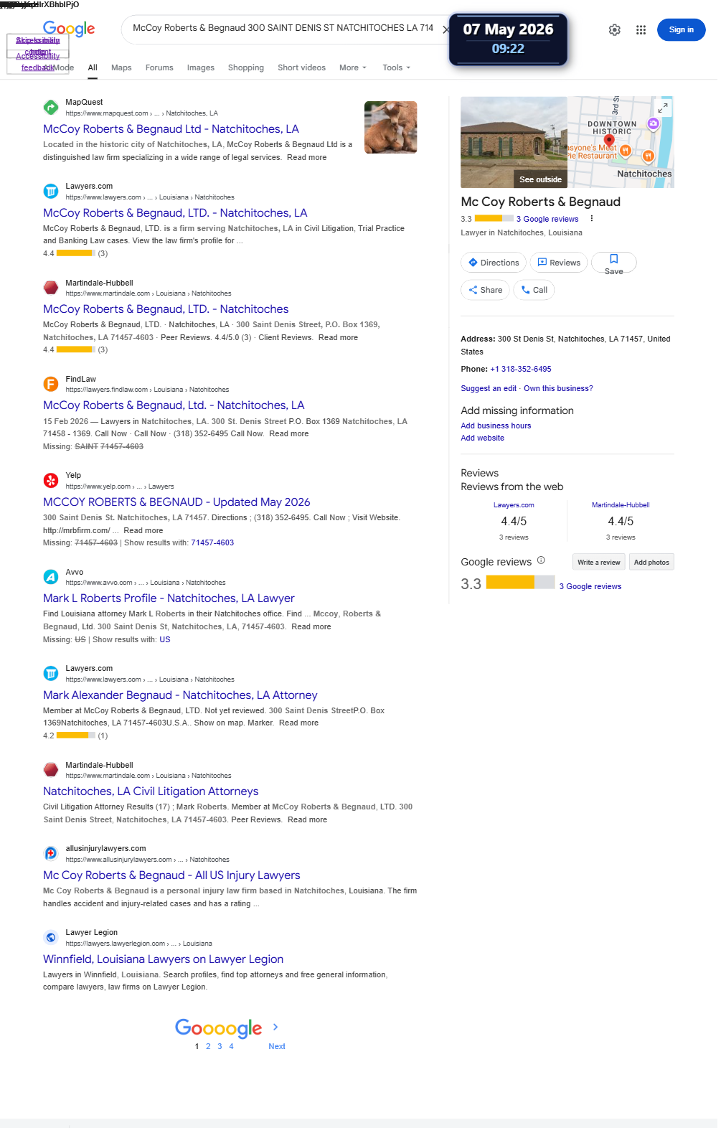726x1128 pixels.
Task: Select the Short videos tab
Action: [x=301, y=67]
